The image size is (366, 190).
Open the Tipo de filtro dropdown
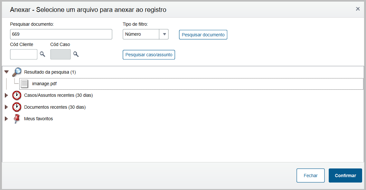[x=164, y=34]
